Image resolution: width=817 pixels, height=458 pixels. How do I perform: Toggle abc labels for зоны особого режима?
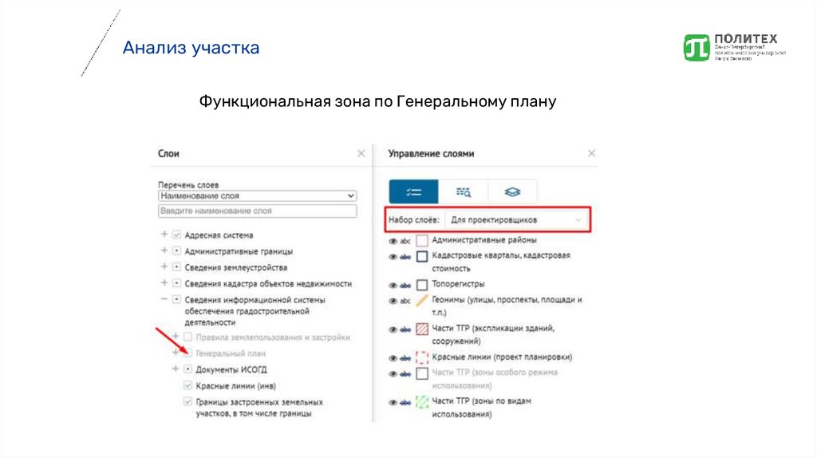point(405,374)
